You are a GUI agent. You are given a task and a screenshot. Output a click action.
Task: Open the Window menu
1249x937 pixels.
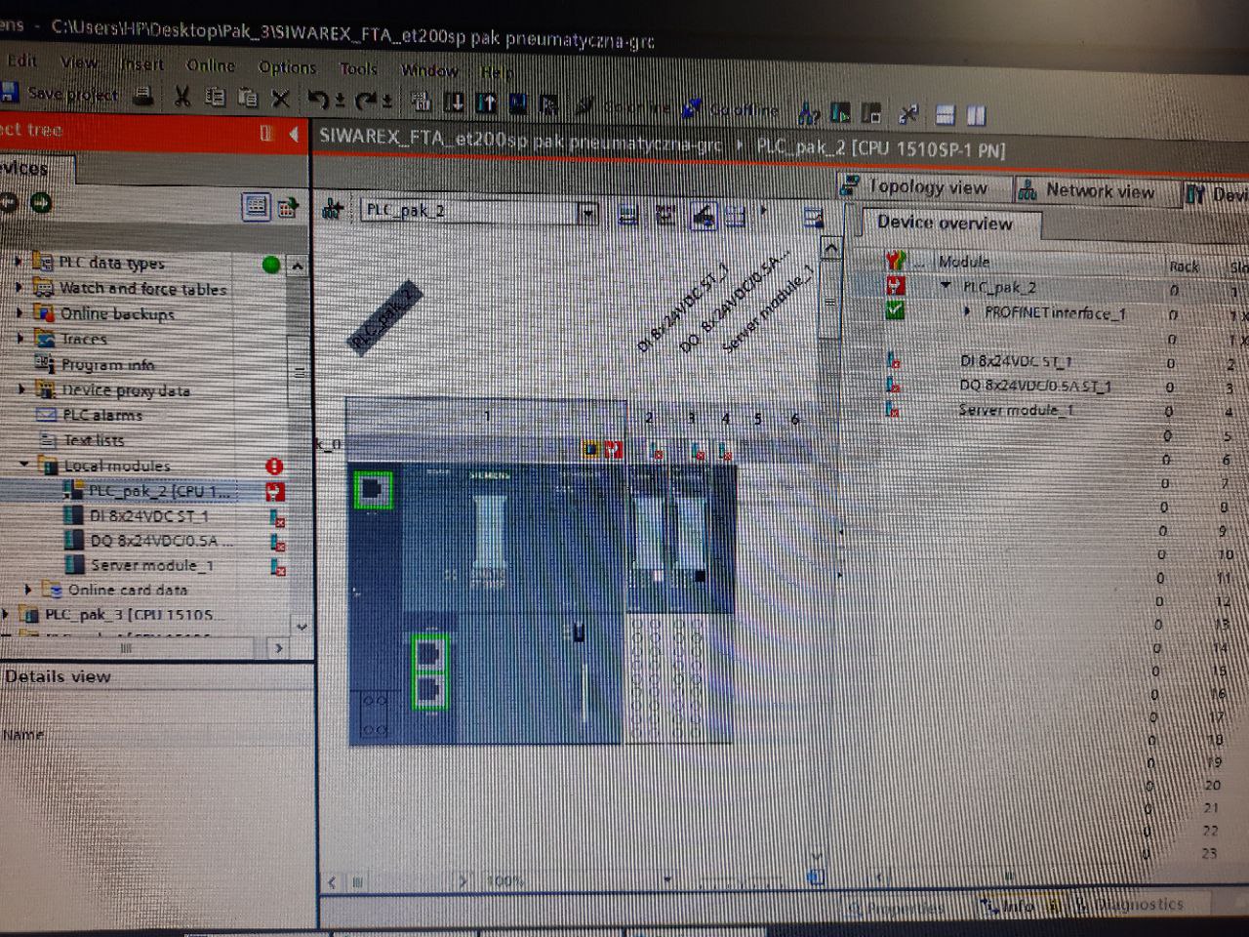(x=429, y=70)
